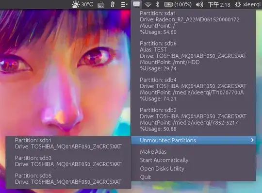Select the Partition: sdb4 entry
The image size is (262, 193).
click(x=194, y=89)
